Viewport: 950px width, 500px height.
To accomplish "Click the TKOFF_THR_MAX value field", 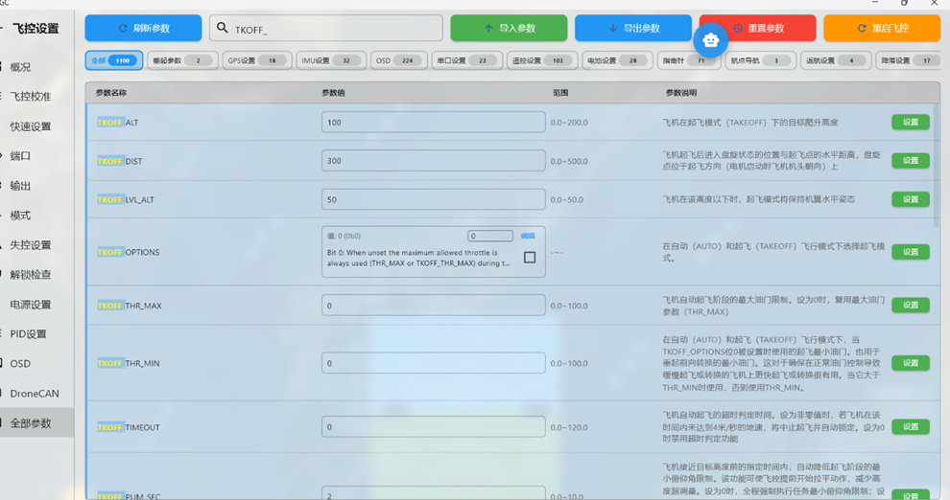I will click(x=433, y=306).
